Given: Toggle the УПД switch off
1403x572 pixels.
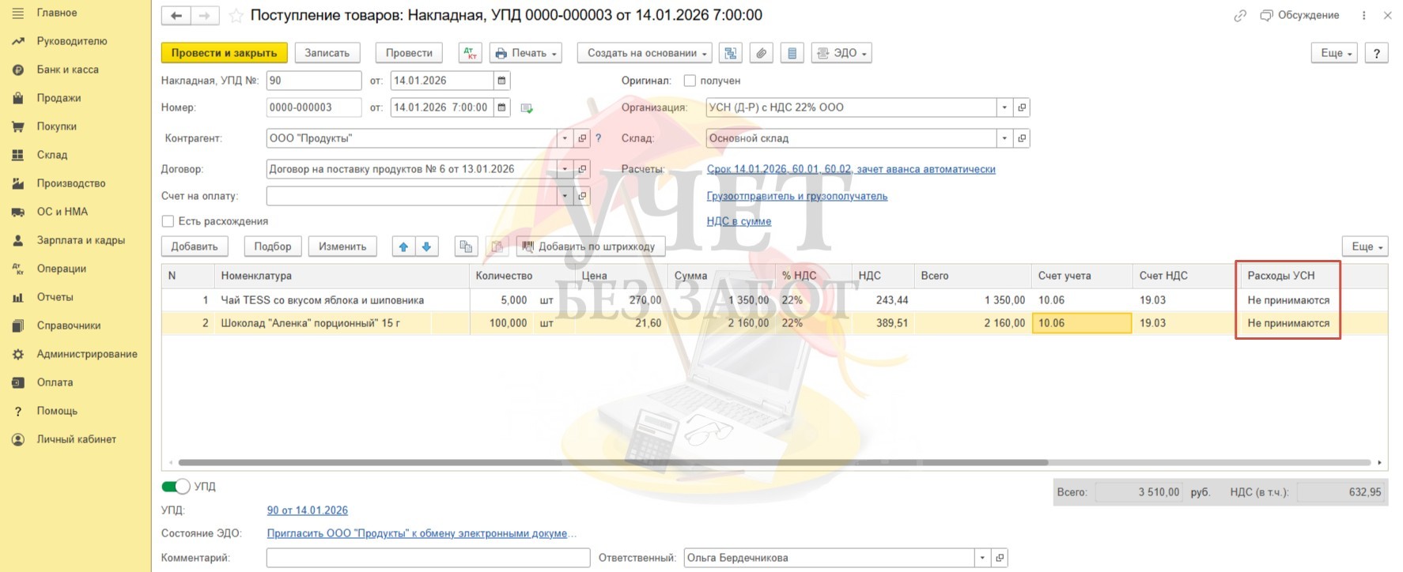Looking at the screenshot, I should pyautogui.click(x=176, y=487).
